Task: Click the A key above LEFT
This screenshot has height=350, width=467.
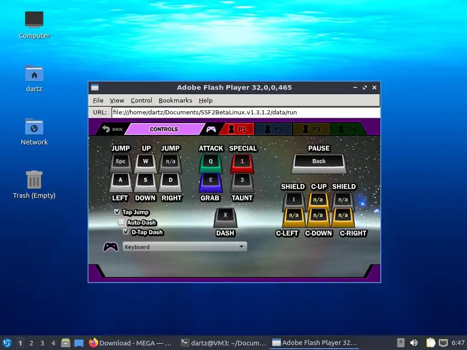Action: 120,182
